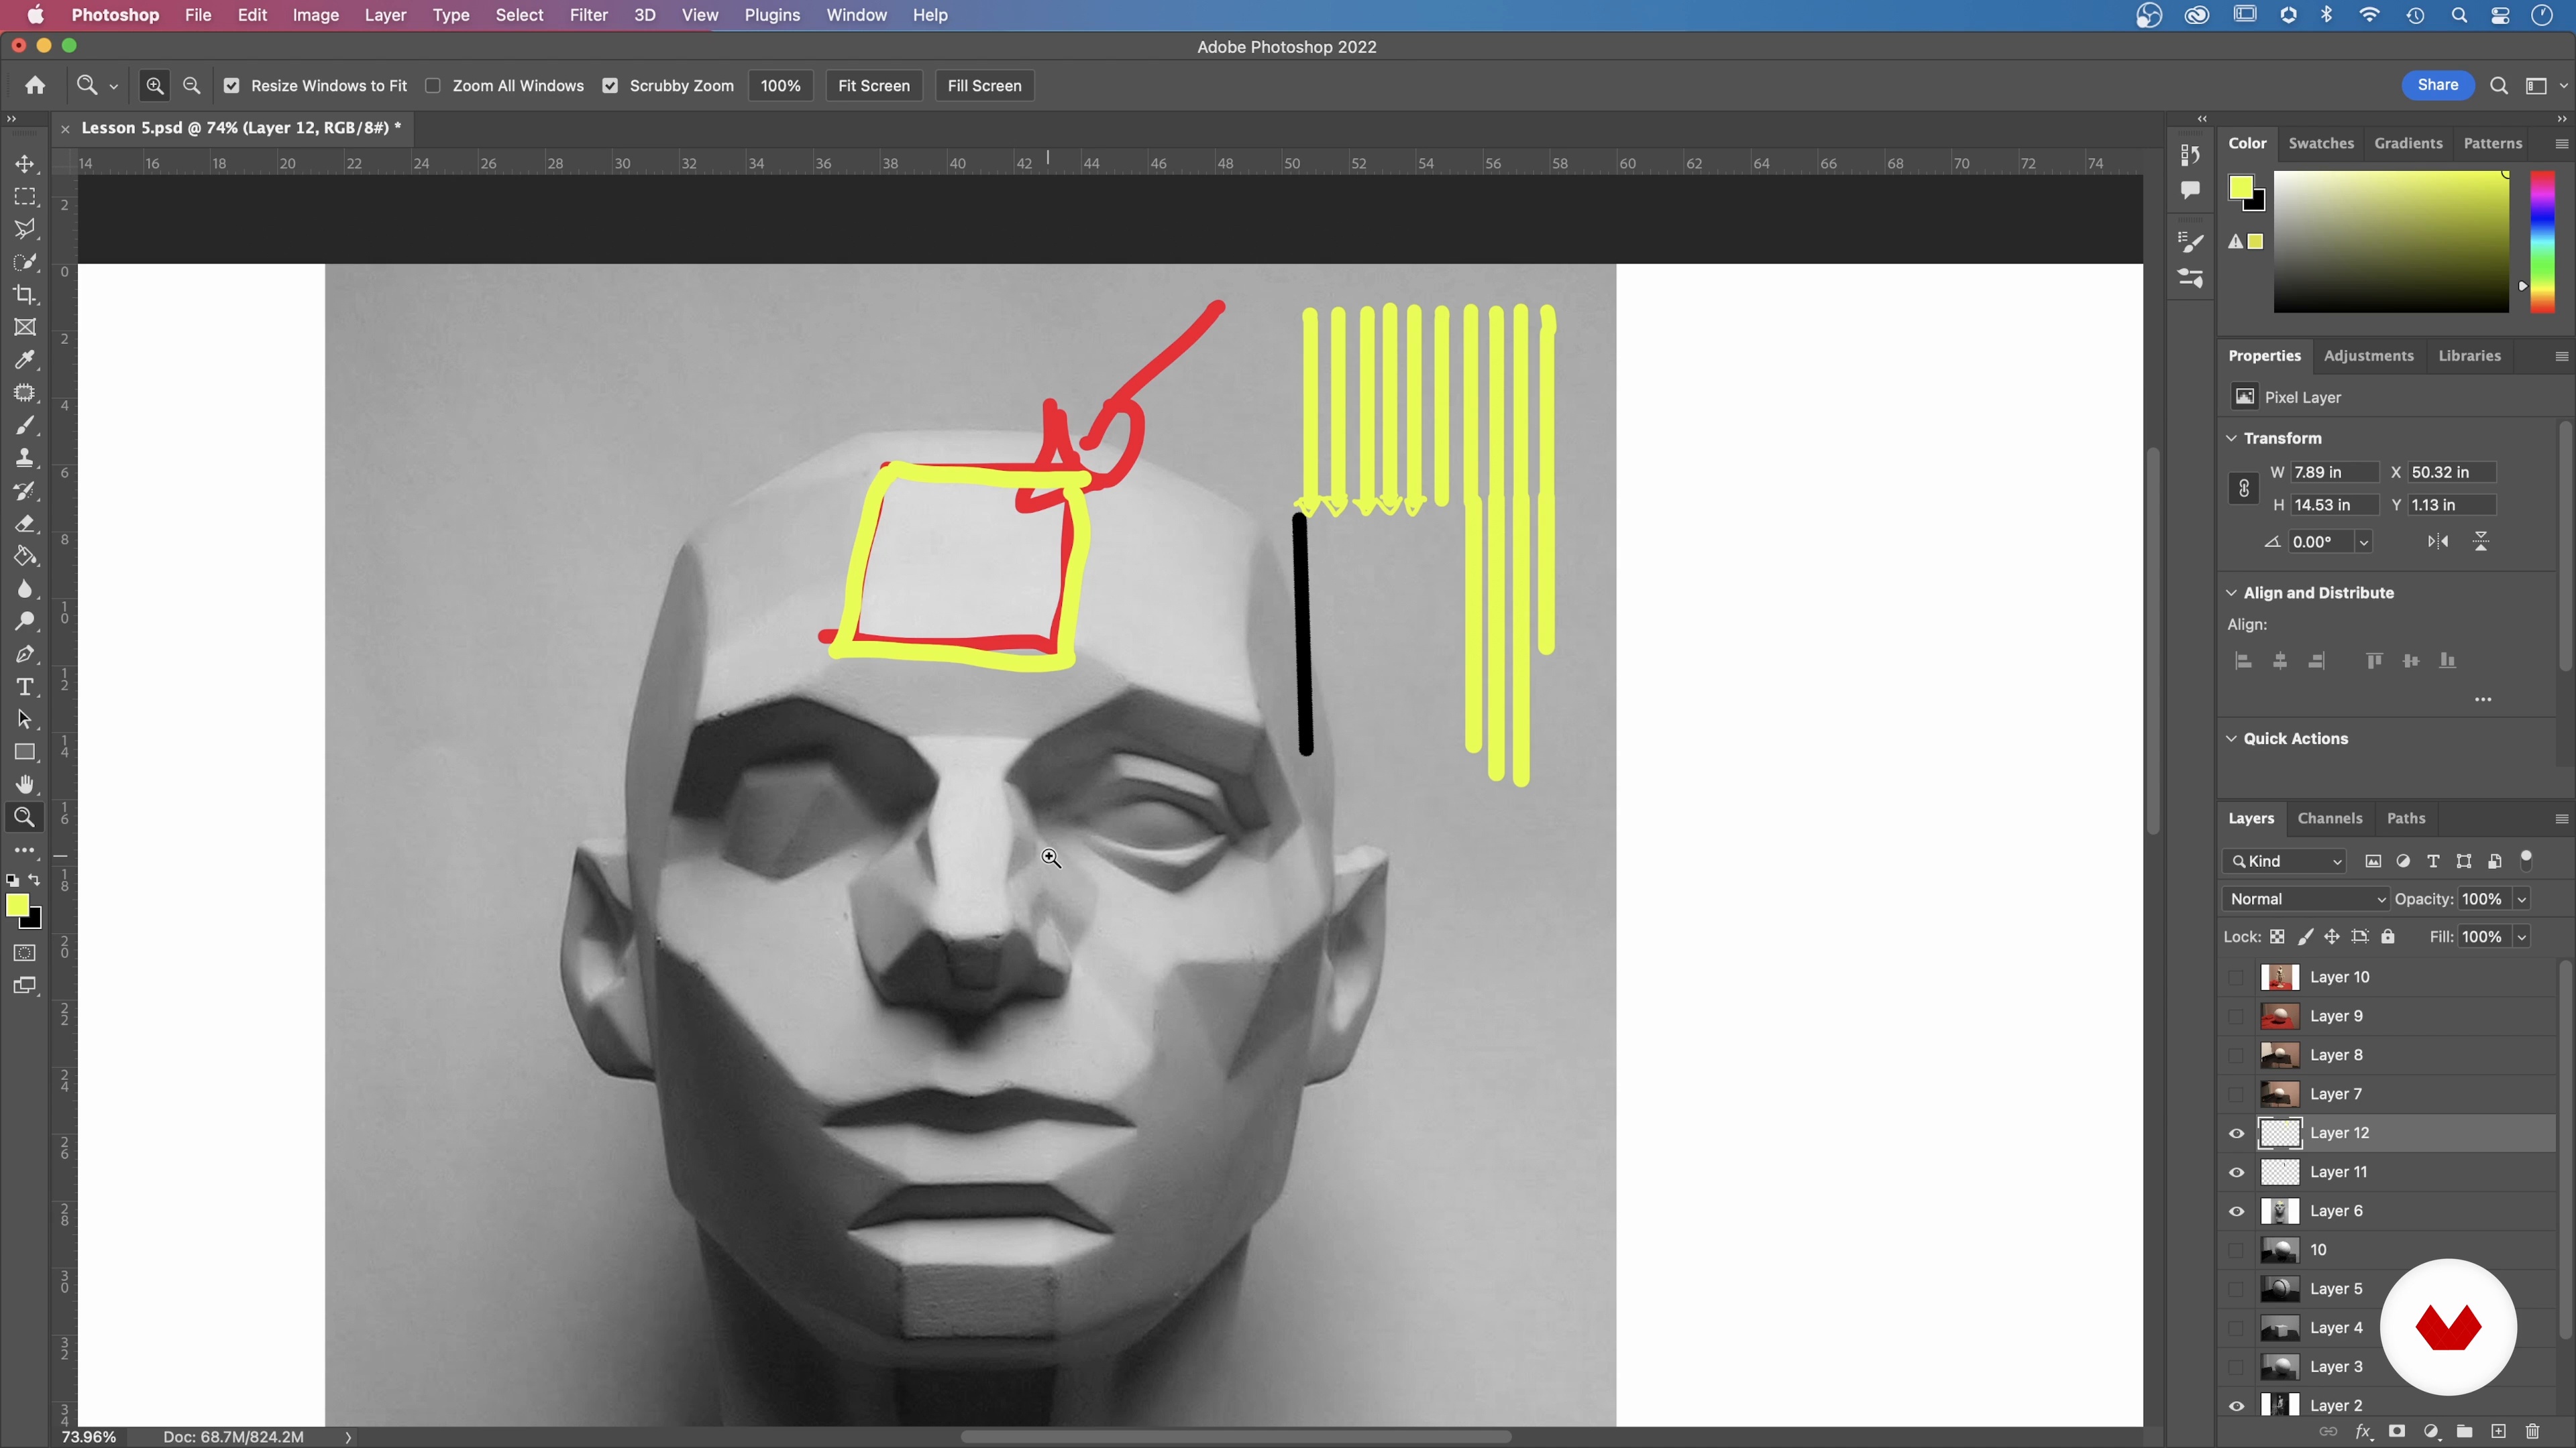Image resolution: width=2576 pixels, height=1448 pixels.
Task: Enable Zoom All Windows checkbox
Action: [433, 86]
